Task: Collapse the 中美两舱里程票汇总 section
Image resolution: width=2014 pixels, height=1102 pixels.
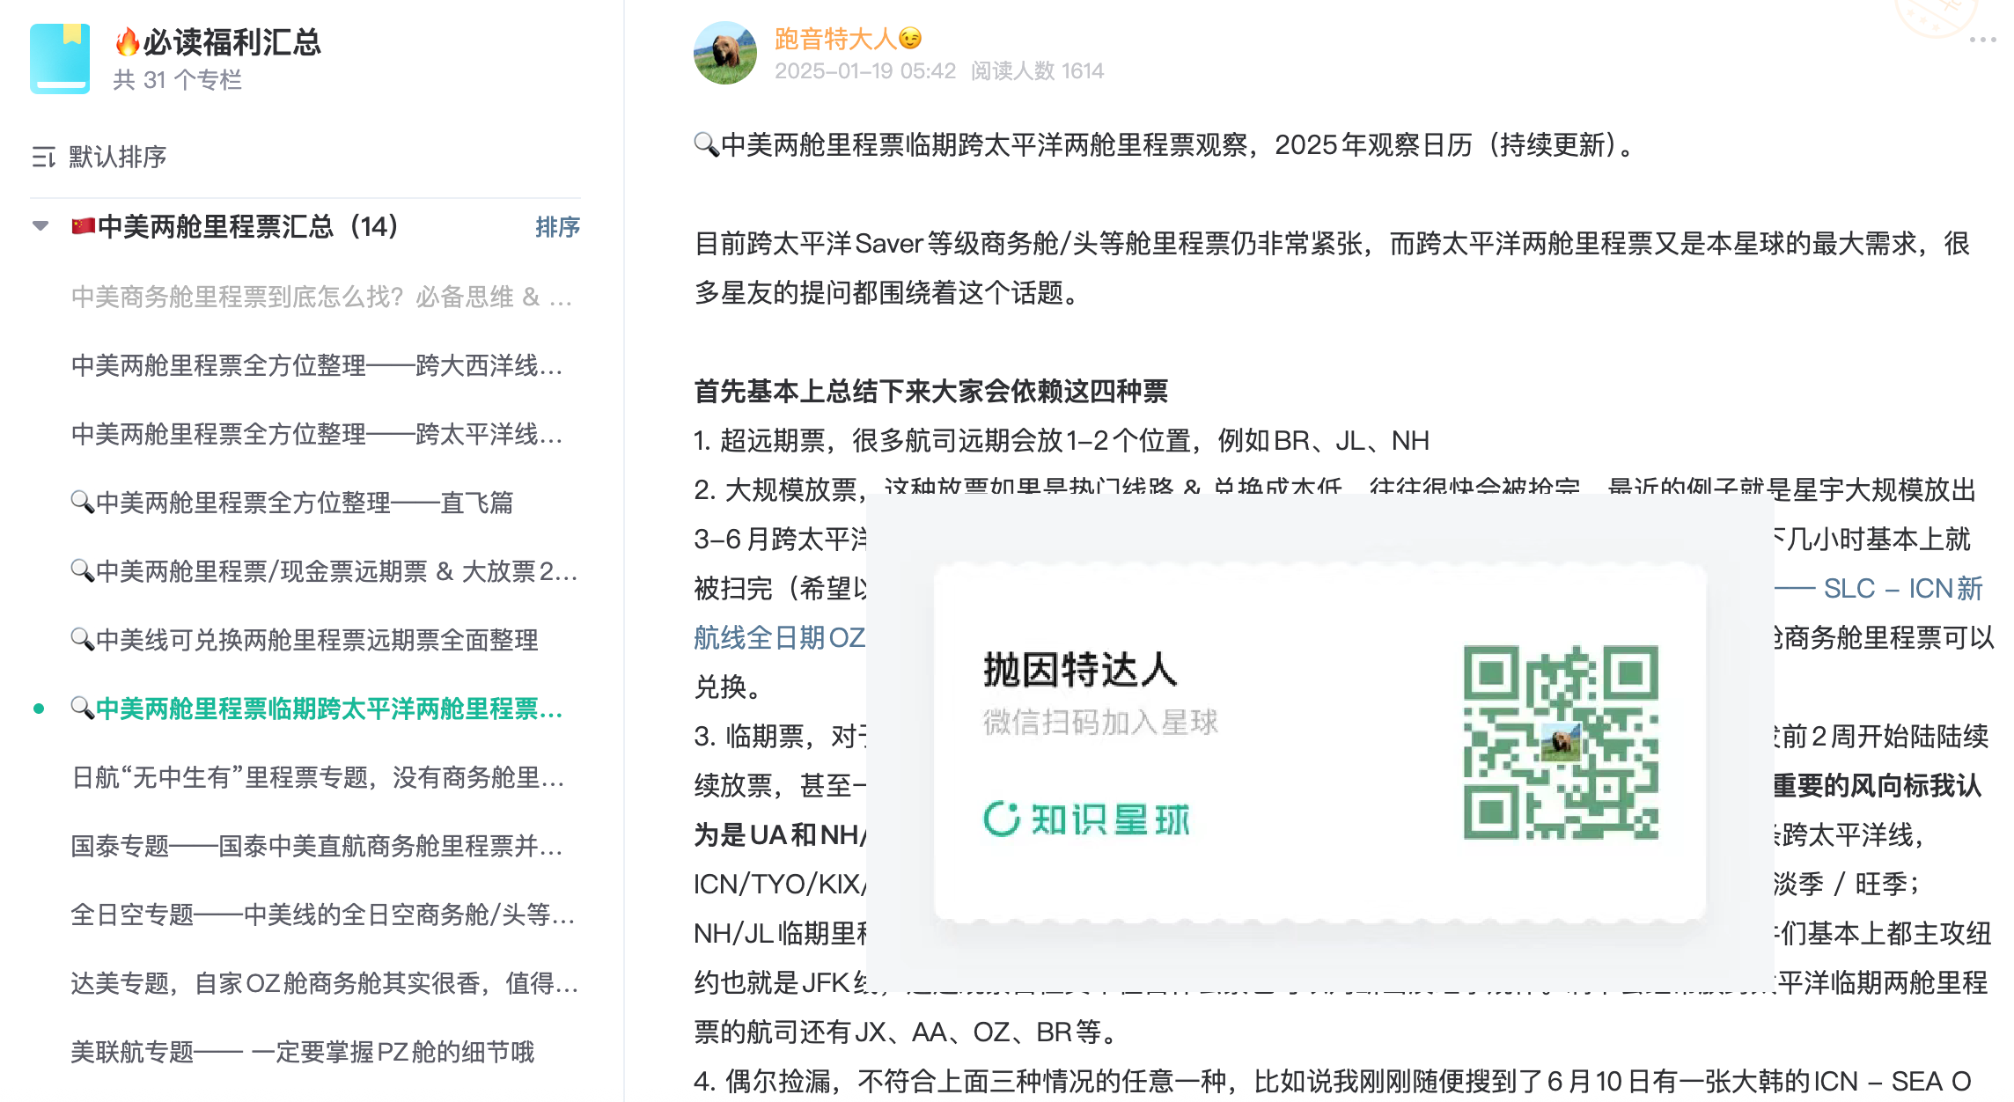Action: 40,226
